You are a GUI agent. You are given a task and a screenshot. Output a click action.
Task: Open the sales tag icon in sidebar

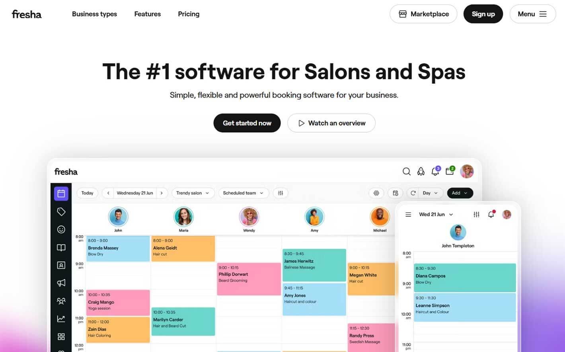pyautogui.click(x=61, y=211)
